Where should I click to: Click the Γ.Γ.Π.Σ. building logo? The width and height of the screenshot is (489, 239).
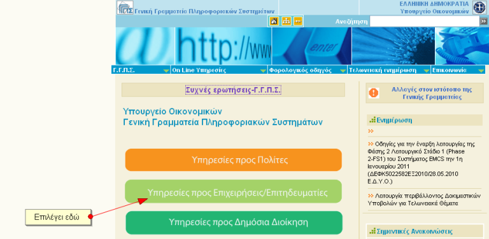point(125,8)
